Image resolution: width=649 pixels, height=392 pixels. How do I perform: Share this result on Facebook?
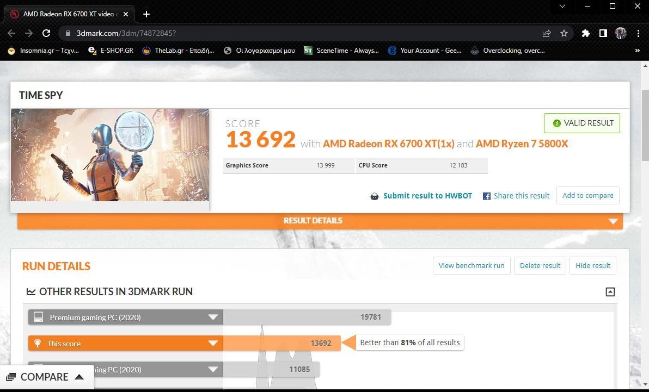click(x=522, y=196)
